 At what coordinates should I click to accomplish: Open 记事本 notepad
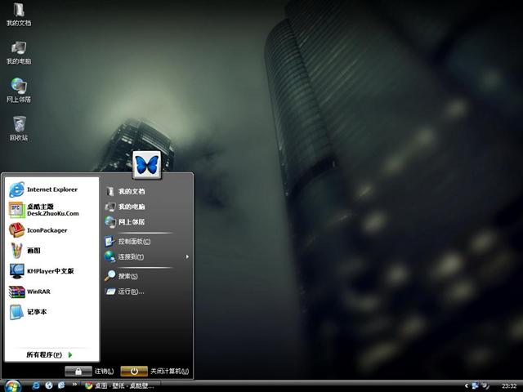[52, 312]
